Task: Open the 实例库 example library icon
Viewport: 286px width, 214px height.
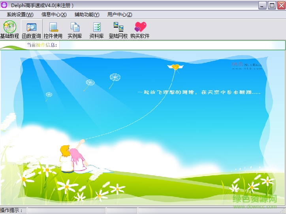Action: 75,30
